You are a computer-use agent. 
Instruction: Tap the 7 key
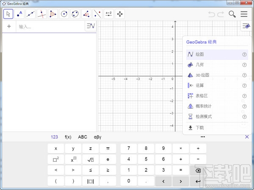[x=129, y=149]
